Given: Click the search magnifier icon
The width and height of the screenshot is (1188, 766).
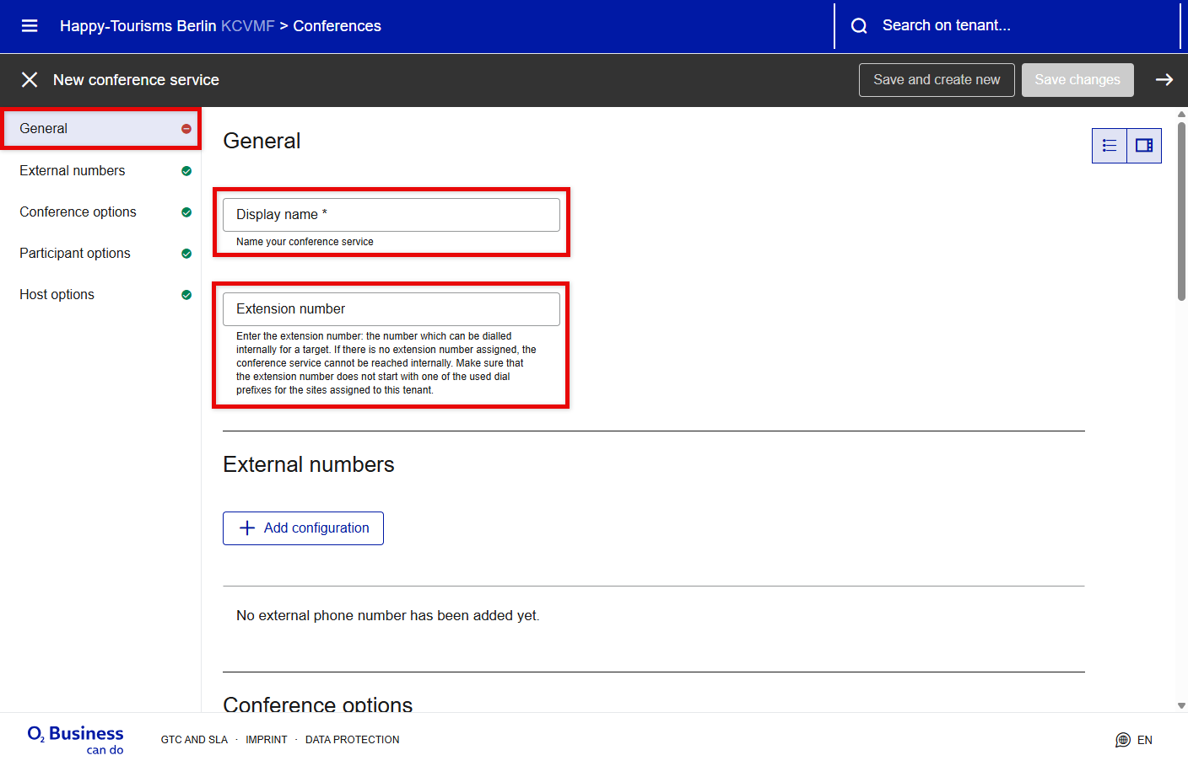Looking at the screenshot, I should (859, 26).
